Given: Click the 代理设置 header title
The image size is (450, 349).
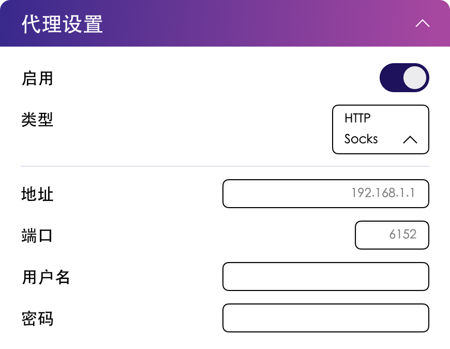Looking at the screenshot, I should 62,24.
